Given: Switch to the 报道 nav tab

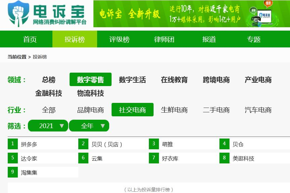Looking at the screenshot, I should (x=209, y=39).
